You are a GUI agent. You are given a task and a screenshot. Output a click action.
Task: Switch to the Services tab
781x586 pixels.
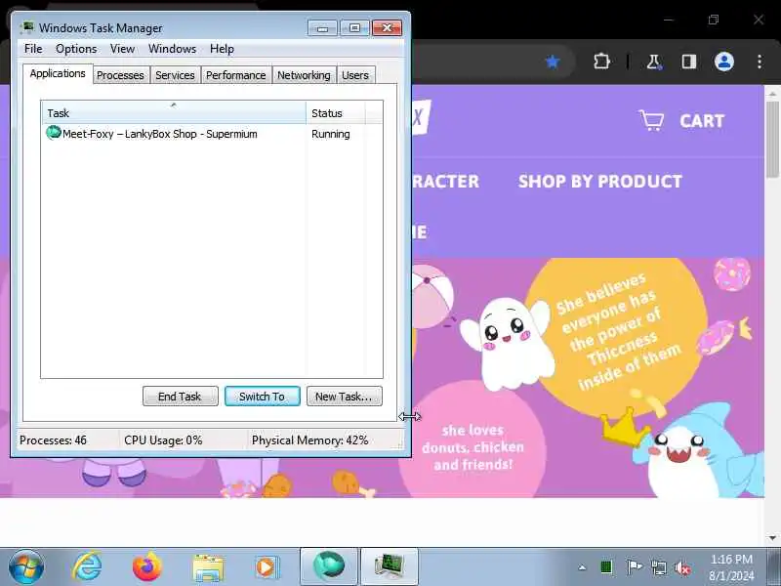click(x=175, y=75)
